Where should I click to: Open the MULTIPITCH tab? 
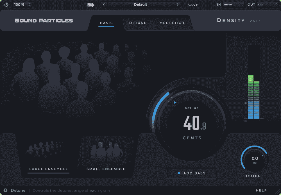pyautogui.click(x=172, y=23)
